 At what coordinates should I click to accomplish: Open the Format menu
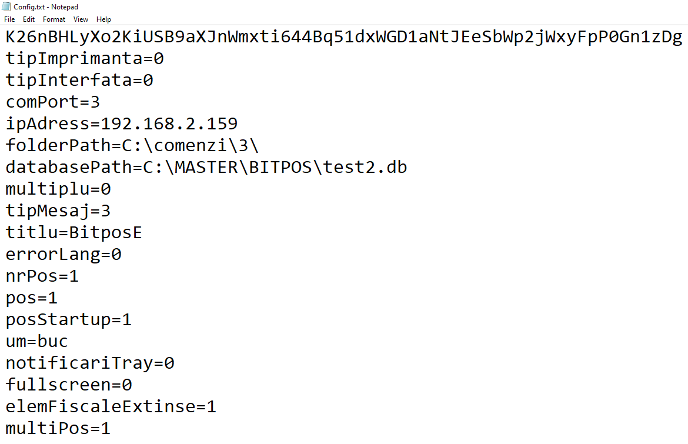point(54,19)
